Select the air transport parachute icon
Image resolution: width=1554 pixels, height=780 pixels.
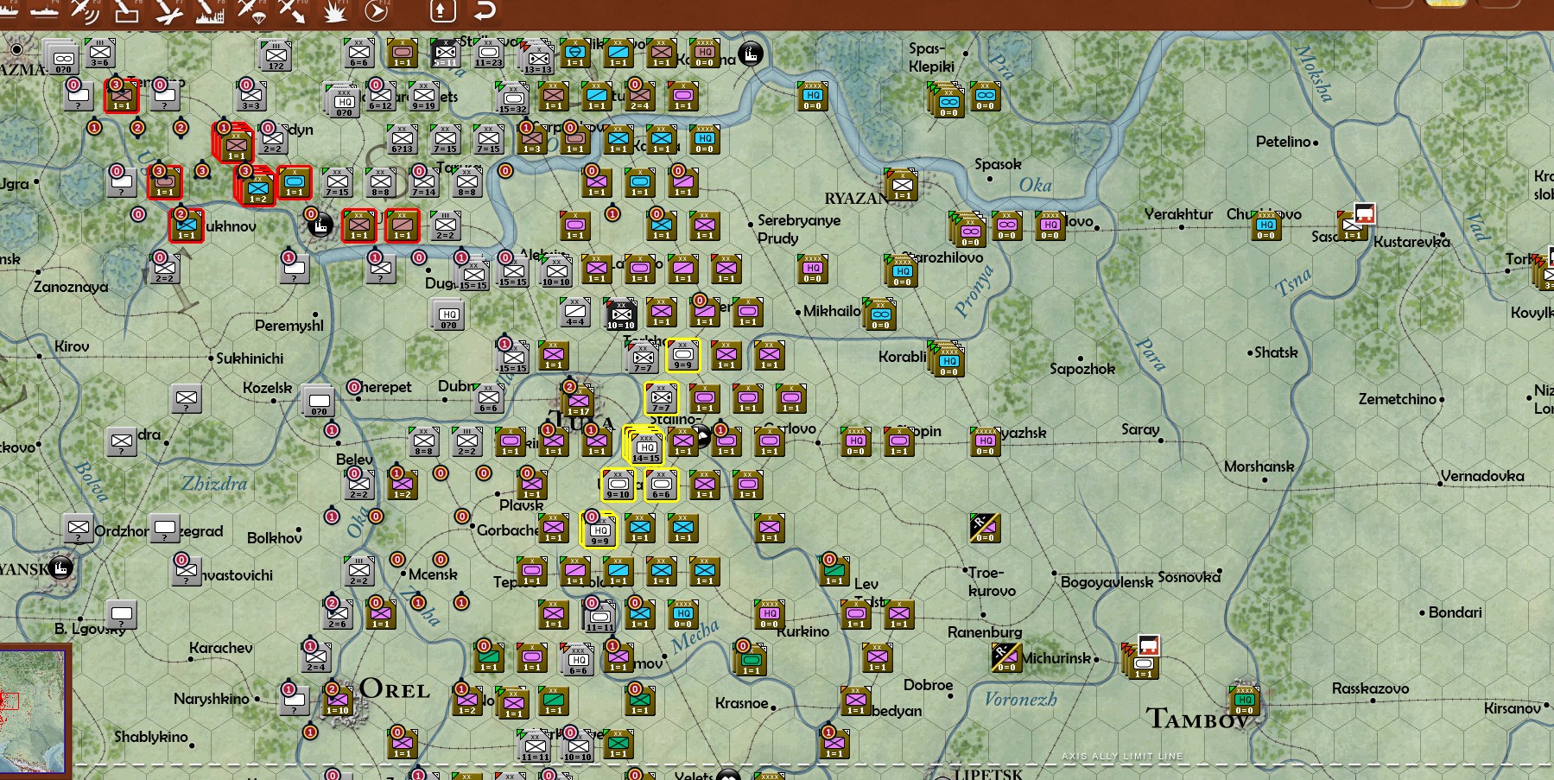click(x=251, y=11)
